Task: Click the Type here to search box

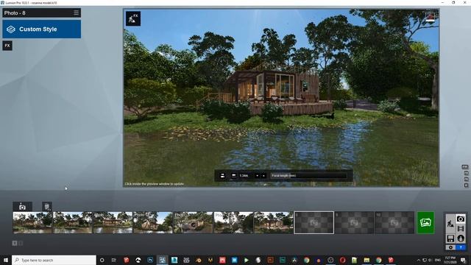Action: tap(54, 260)
